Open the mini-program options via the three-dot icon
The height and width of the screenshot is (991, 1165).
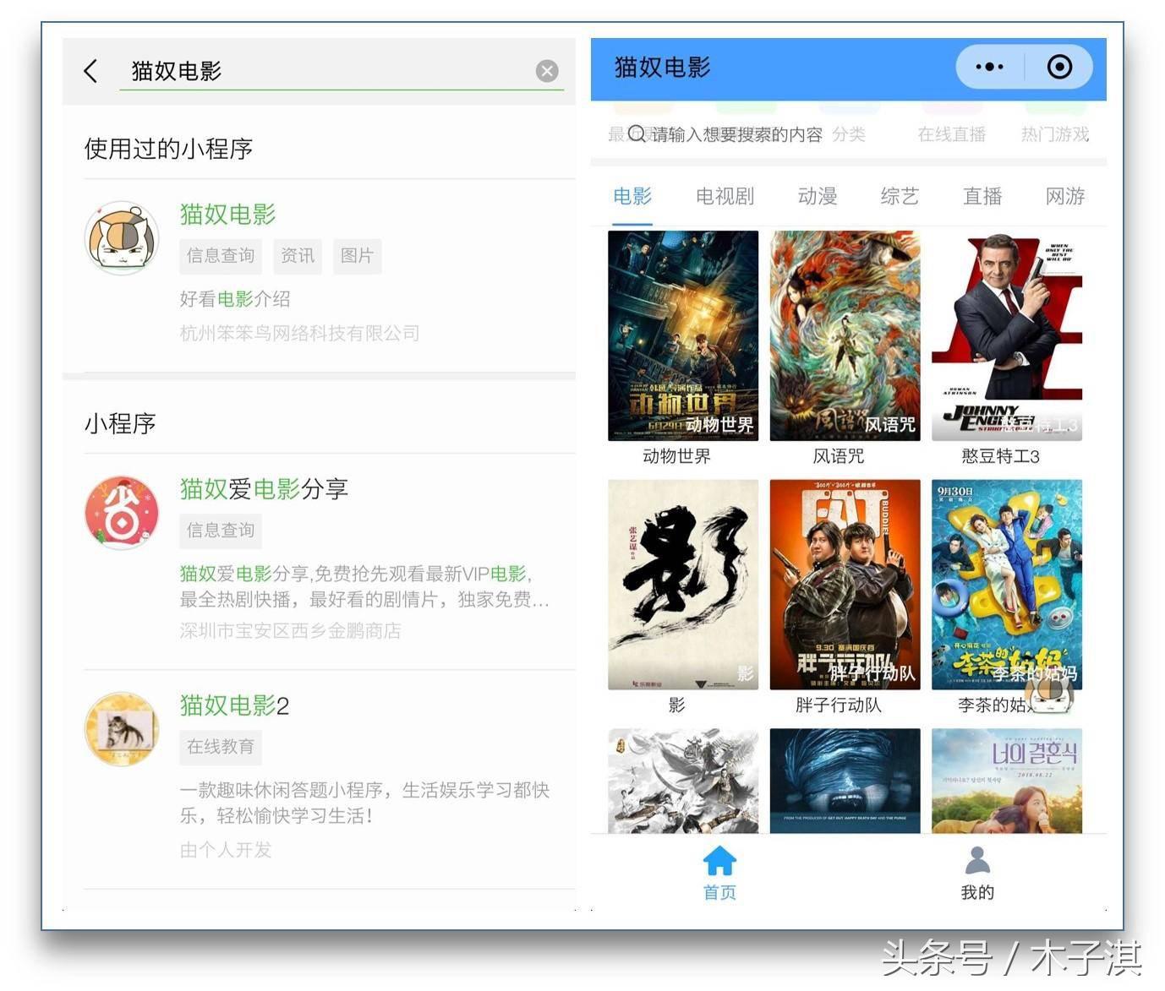point(987,66)
